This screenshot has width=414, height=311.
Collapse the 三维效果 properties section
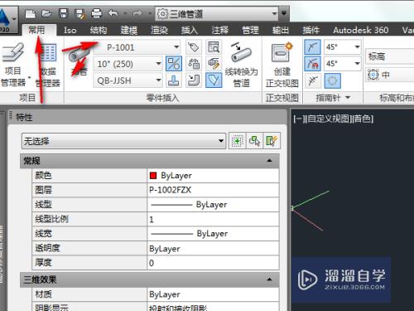[269, 279]
